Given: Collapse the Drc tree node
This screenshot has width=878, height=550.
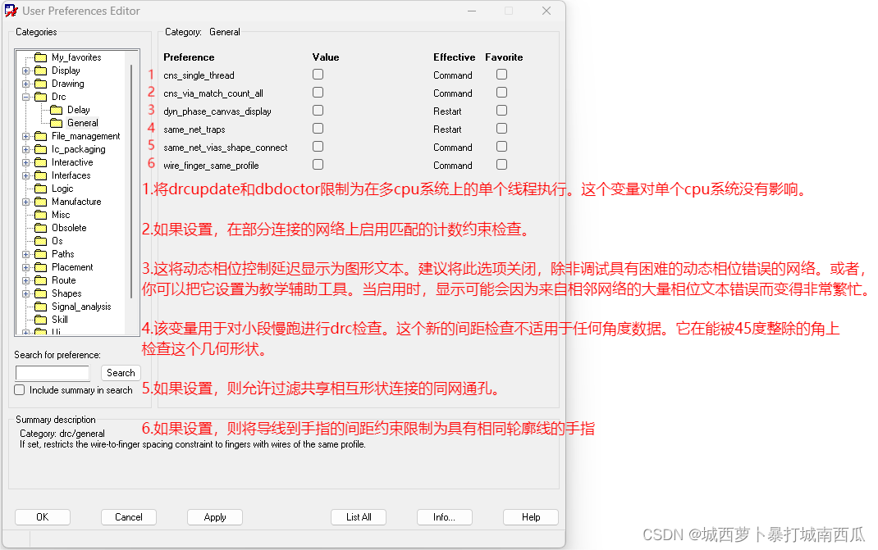Looking at the screenshot, I should 25,97.
